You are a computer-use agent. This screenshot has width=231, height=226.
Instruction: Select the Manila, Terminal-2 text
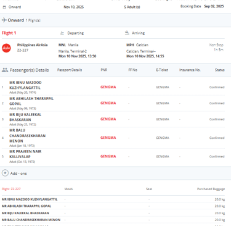73,51
